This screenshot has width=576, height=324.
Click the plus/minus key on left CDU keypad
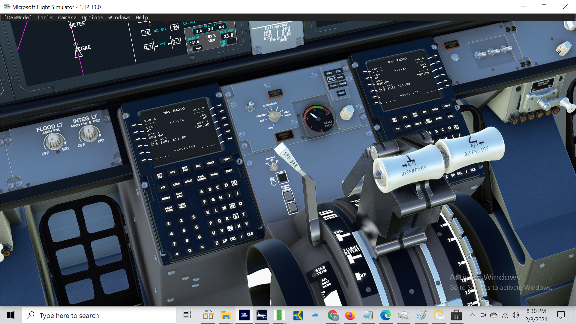pos(202,247)
